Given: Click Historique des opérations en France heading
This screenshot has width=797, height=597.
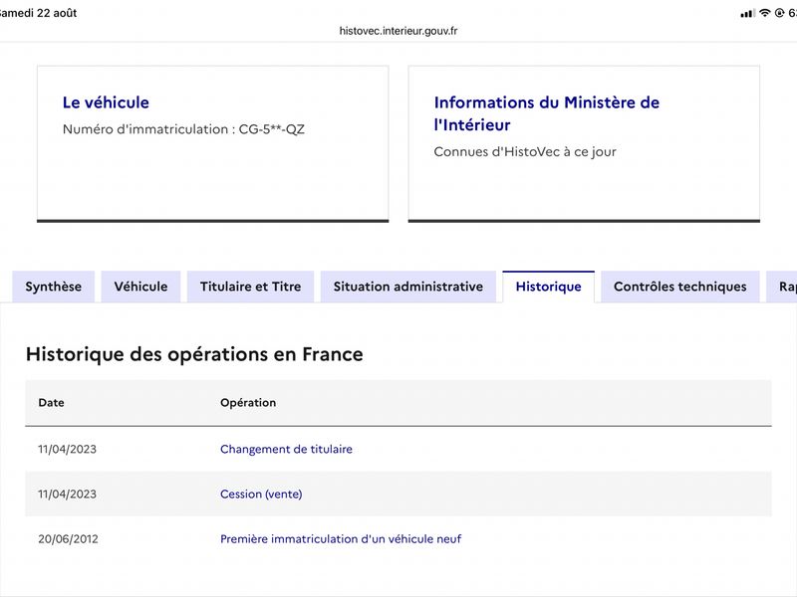Looking at the screenshot, I should [194, 354].
